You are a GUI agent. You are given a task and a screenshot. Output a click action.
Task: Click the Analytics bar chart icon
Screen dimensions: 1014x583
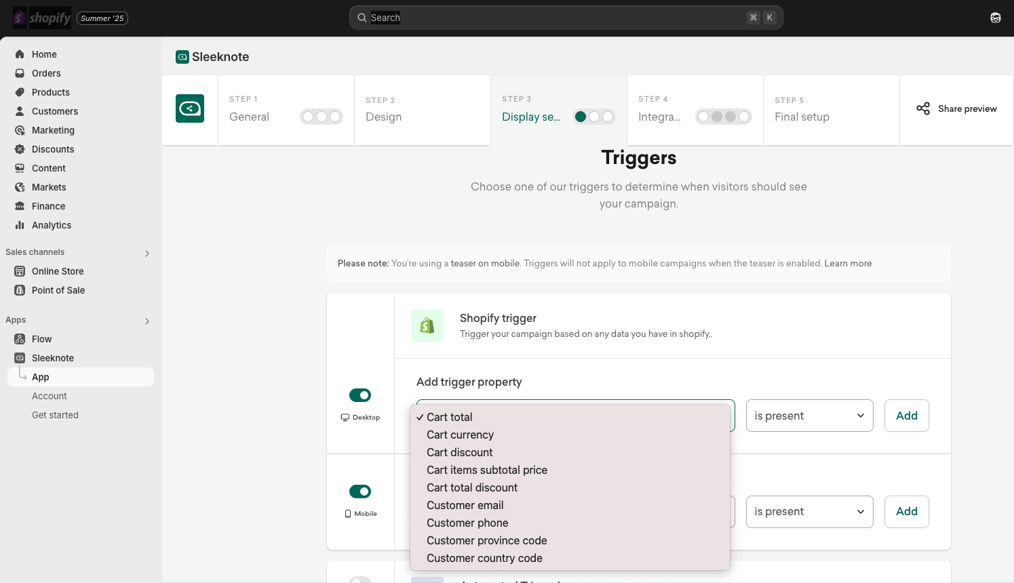(20, 225)
